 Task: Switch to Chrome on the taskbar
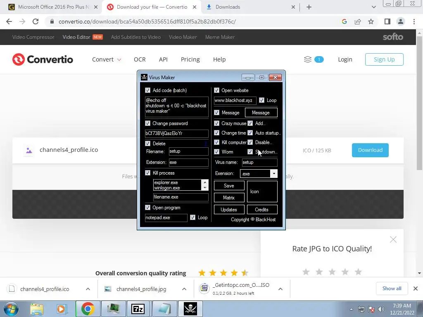pyautogui.click(x=88, y=309)
